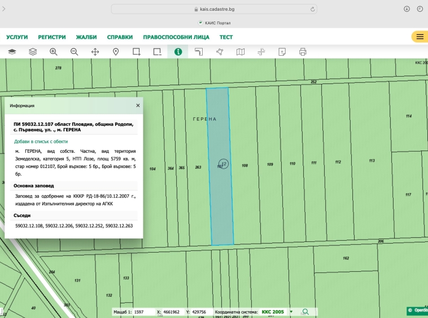Activate the location pin marker tool

[116, 51]
